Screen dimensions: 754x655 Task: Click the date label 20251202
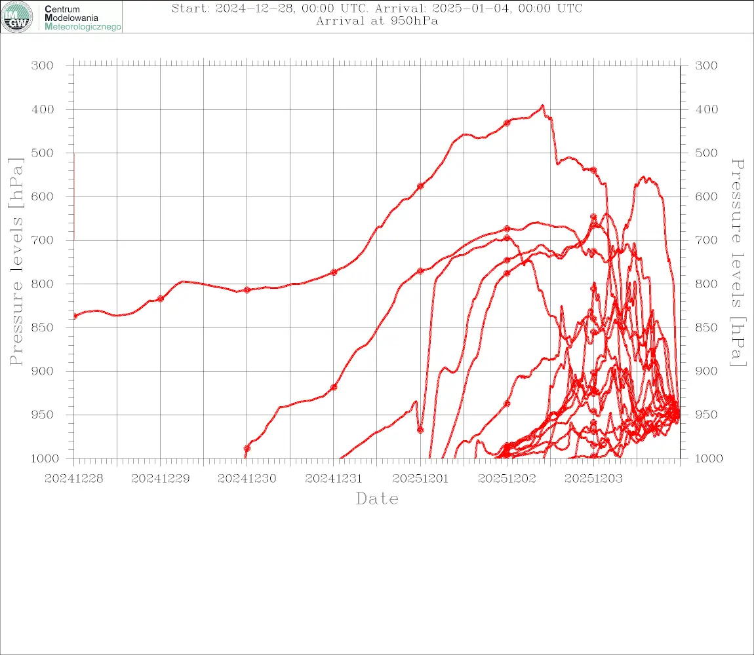click(x=507, y=479)
